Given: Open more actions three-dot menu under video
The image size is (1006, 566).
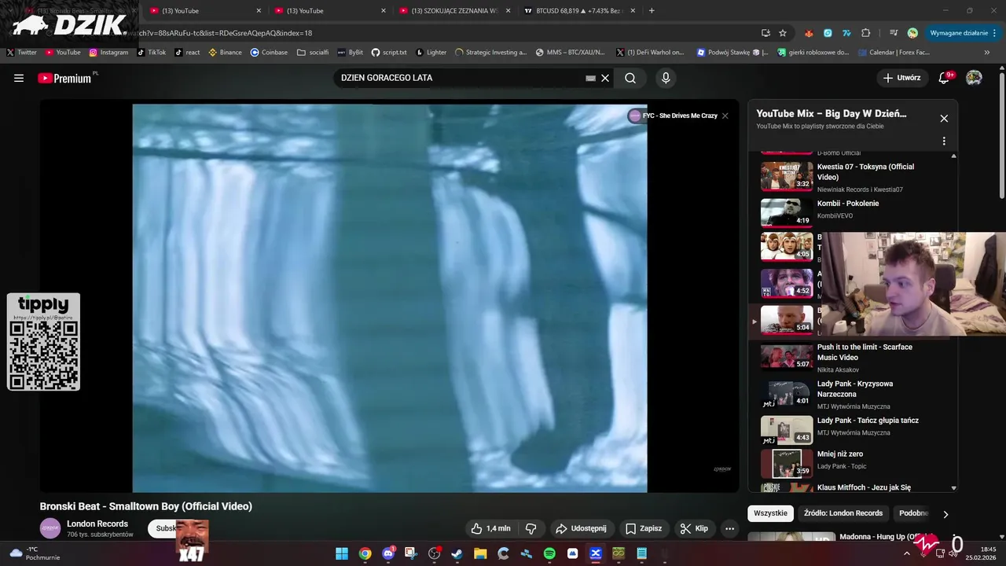Looking at the screenshot, I should [x=729, y=528].
